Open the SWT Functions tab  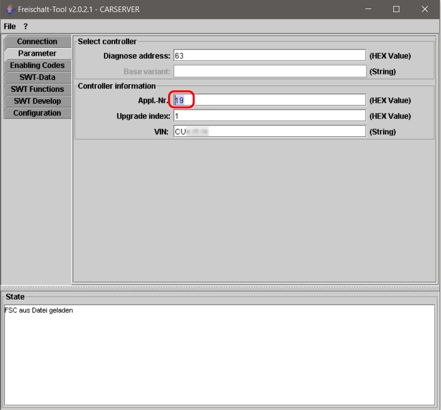pos(38,89)
